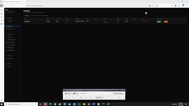Viewport: 189px width, 106px height.
Task: Open the reader view icon in address bar
Action: pyautogui.click(x=150, y=6)
